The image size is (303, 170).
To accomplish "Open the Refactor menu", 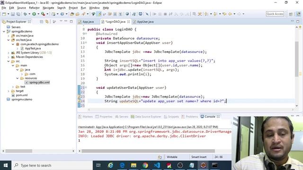I will (34, 8).
